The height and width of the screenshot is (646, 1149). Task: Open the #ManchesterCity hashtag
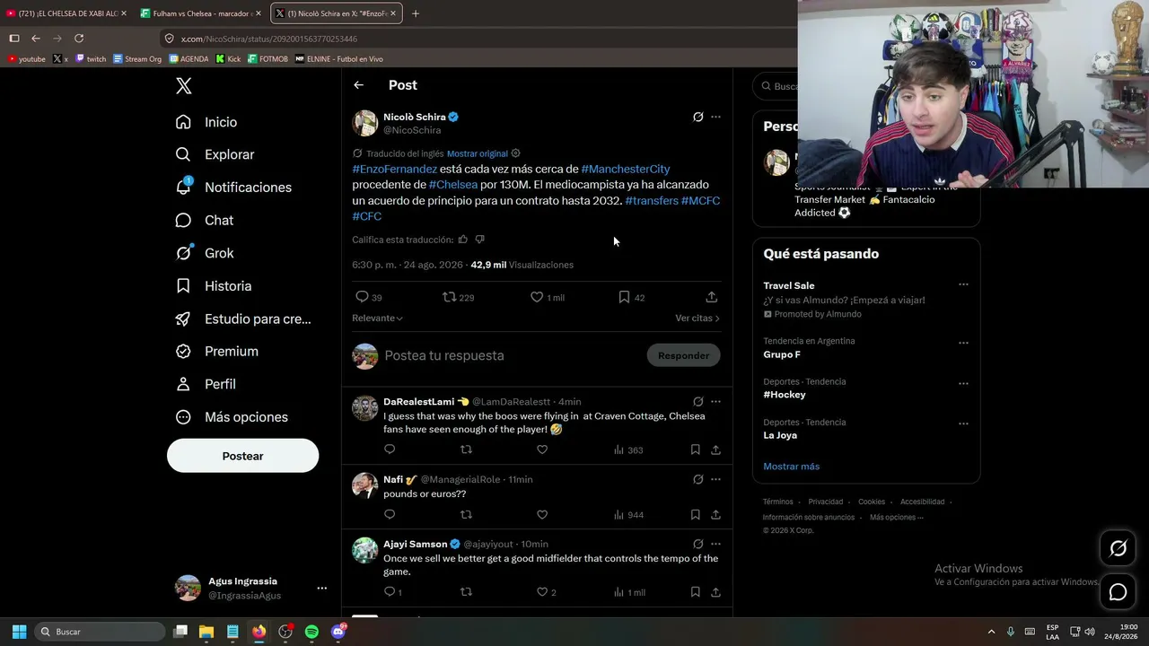coord(626,169)
